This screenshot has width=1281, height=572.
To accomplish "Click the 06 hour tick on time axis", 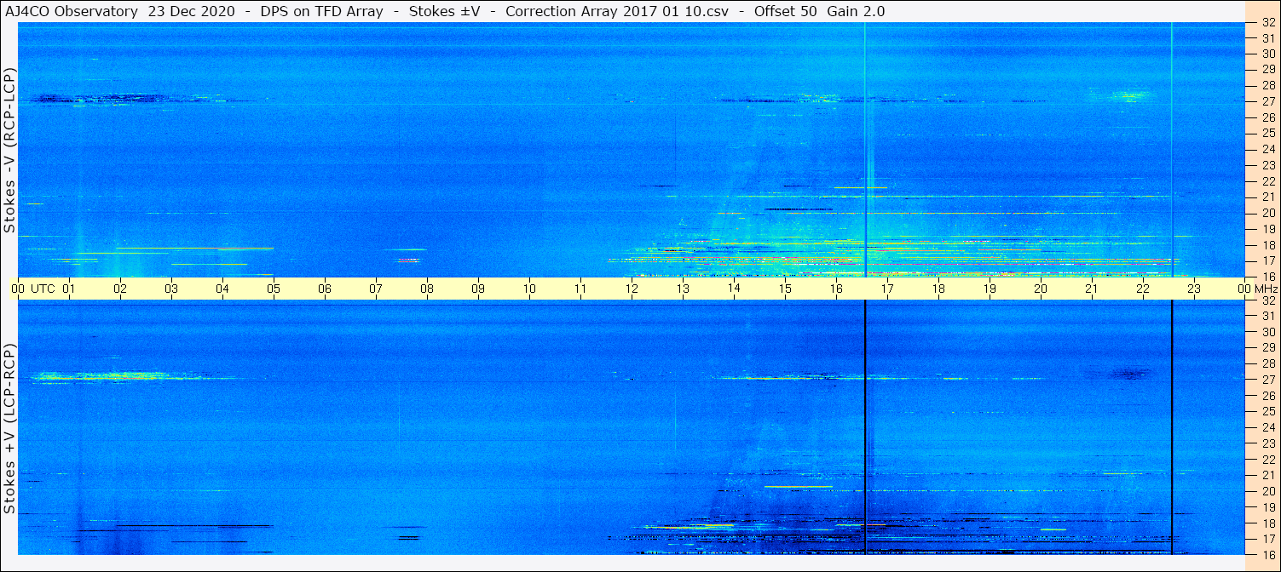I will tap(325, 289).
